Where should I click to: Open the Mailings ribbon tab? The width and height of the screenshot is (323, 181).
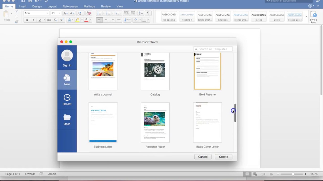tap(89, 6)
